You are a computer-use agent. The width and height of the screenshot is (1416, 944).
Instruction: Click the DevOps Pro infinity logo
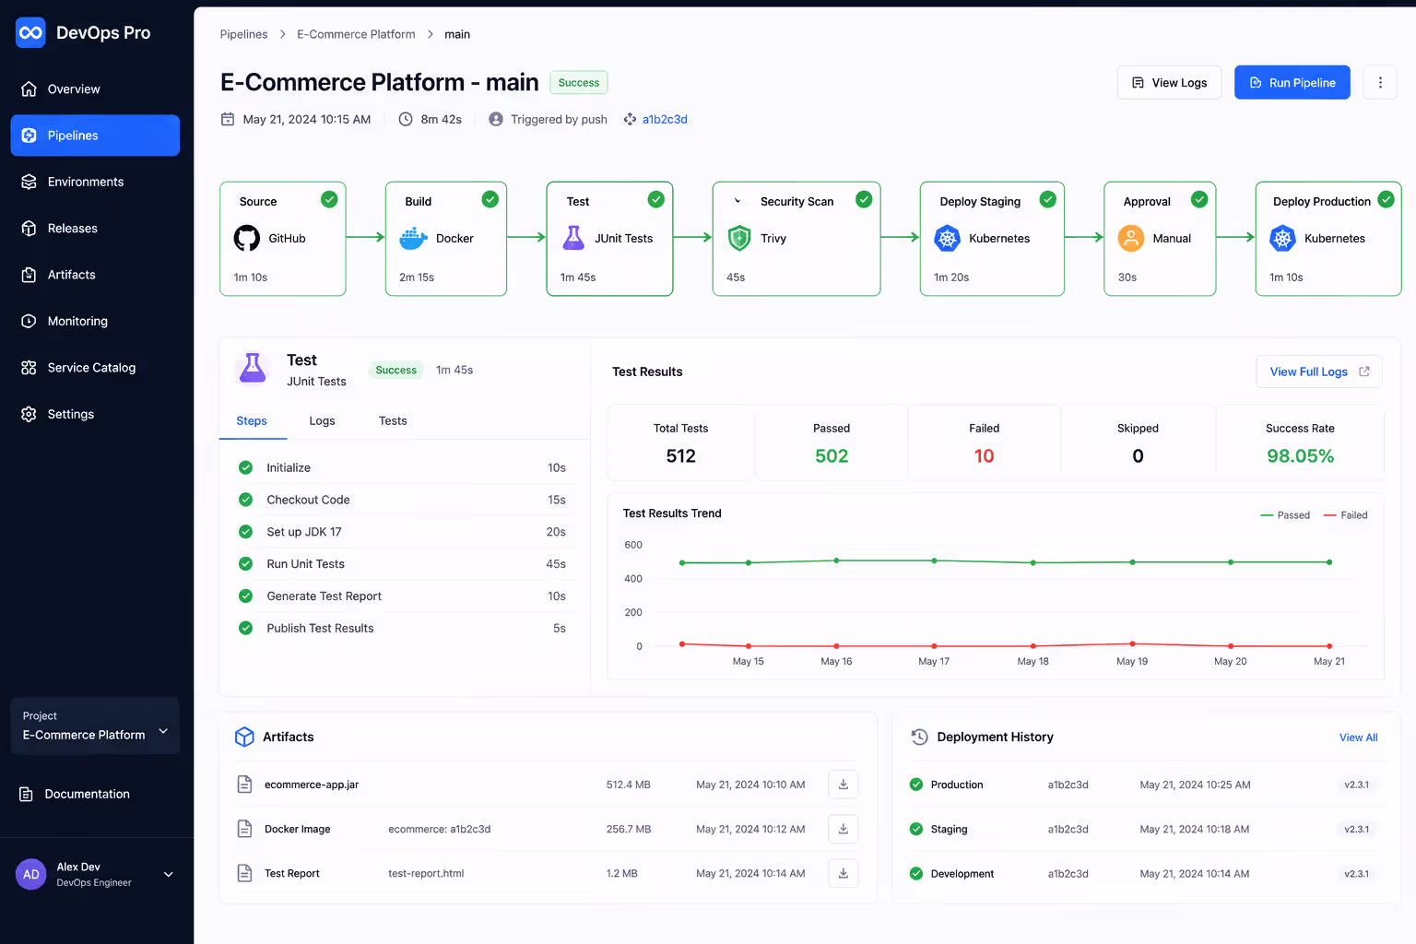pos(30,32)
